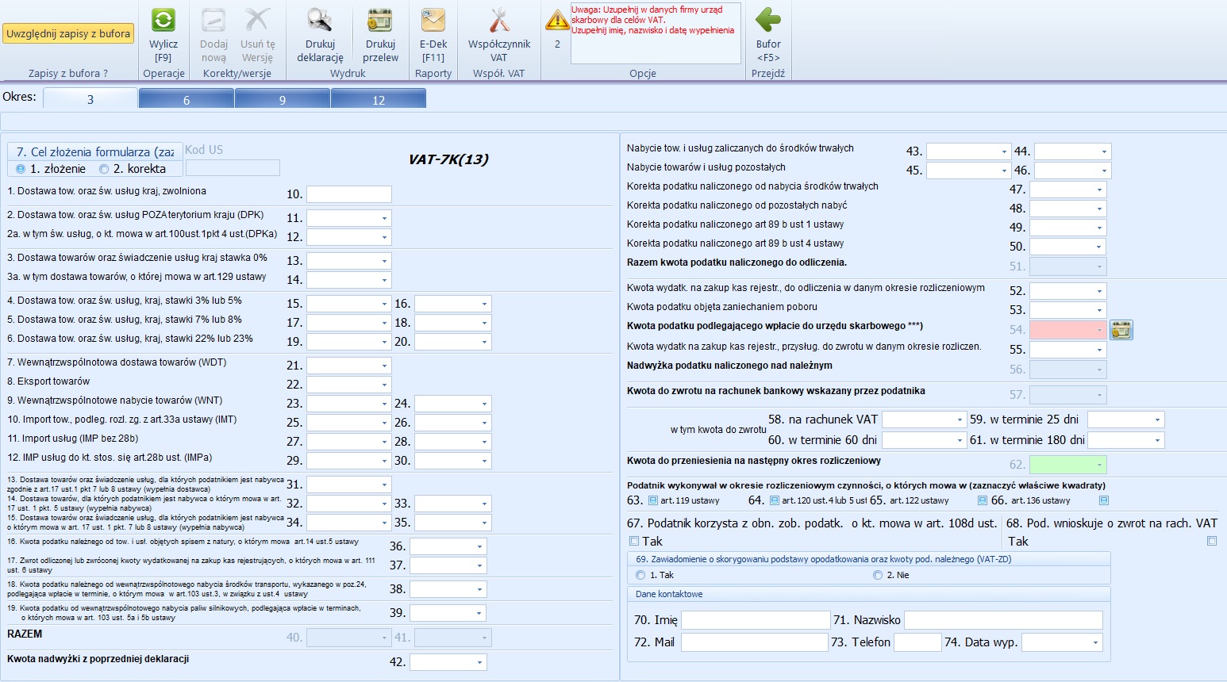Image resolution: width=1227 pixels, height=682 pixels.
Task: Open dropdown arrow of field 21
Action: click(x=385, y=366)
